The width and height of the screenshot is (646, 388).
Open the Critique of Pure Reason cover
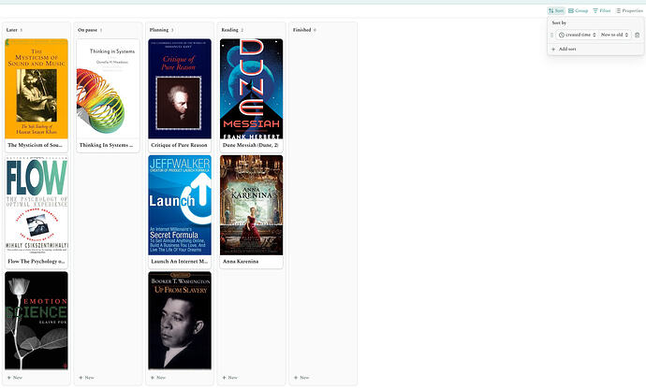click(180, 89)
